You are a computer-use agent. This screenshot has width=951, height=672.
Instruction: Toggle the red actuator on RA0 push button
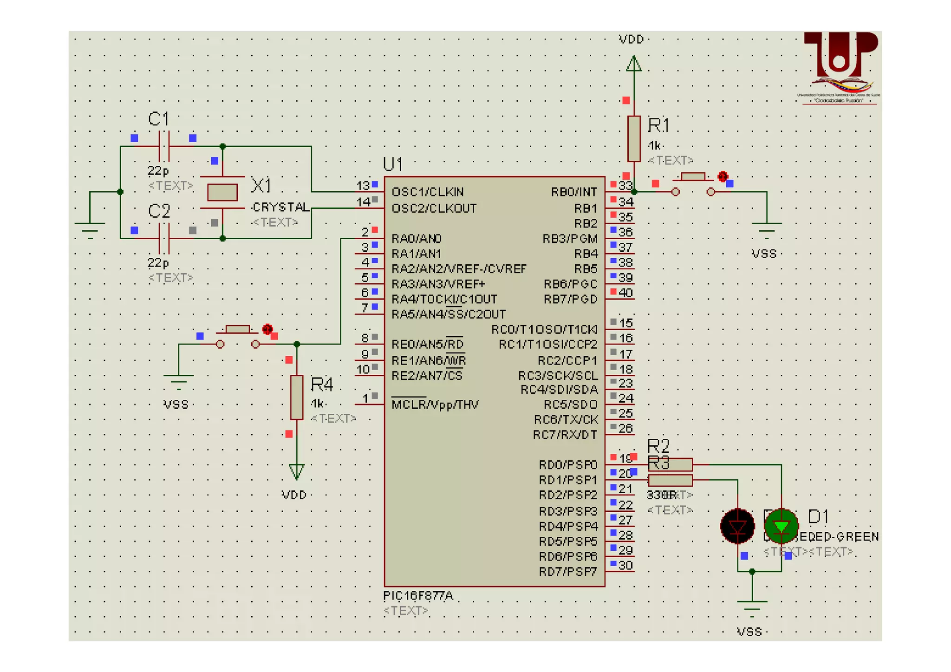pyautogui.click(x=267, y=329)
